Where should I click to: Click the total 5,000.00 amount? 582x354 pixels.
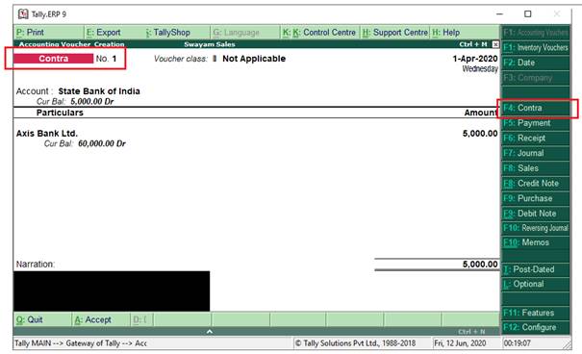(480, 265)
